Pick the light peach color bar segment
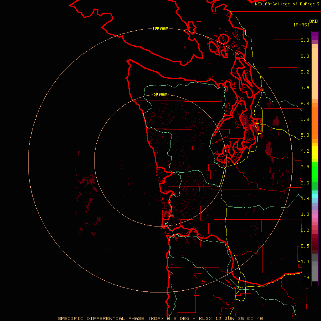 (315, 73)
